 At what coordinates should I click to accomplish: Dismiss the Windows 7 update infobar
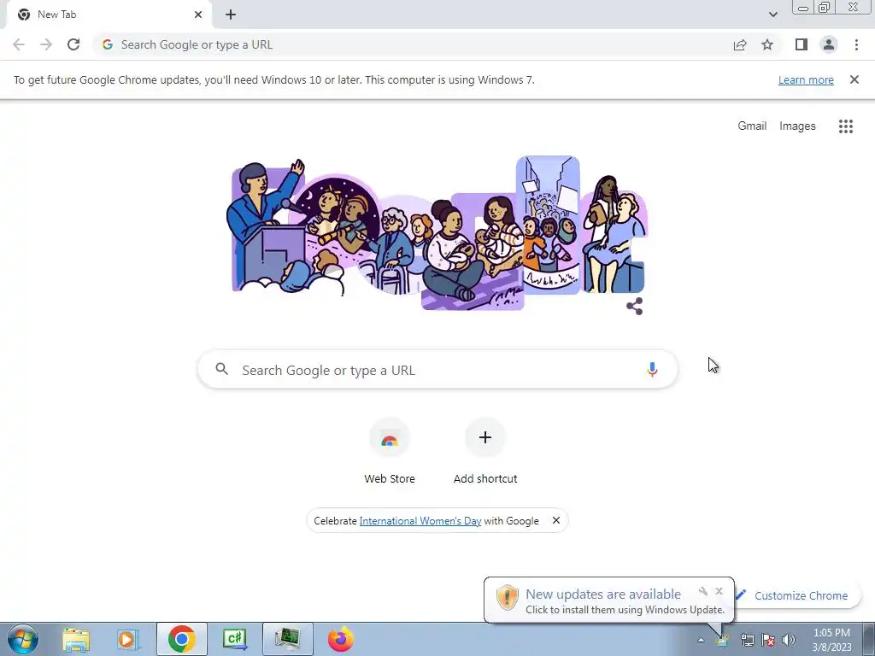854,79
